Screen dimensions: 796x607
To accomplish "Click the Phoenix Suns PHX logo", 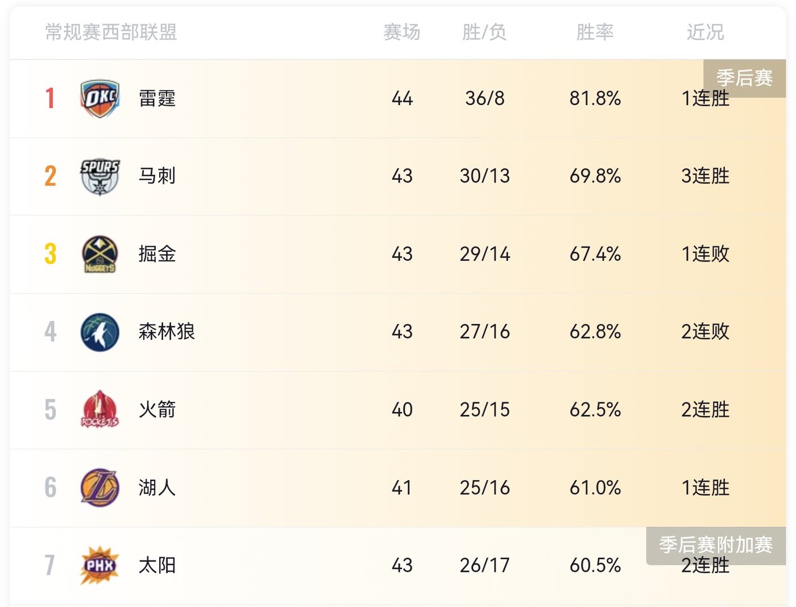I will tap(100, 566).
